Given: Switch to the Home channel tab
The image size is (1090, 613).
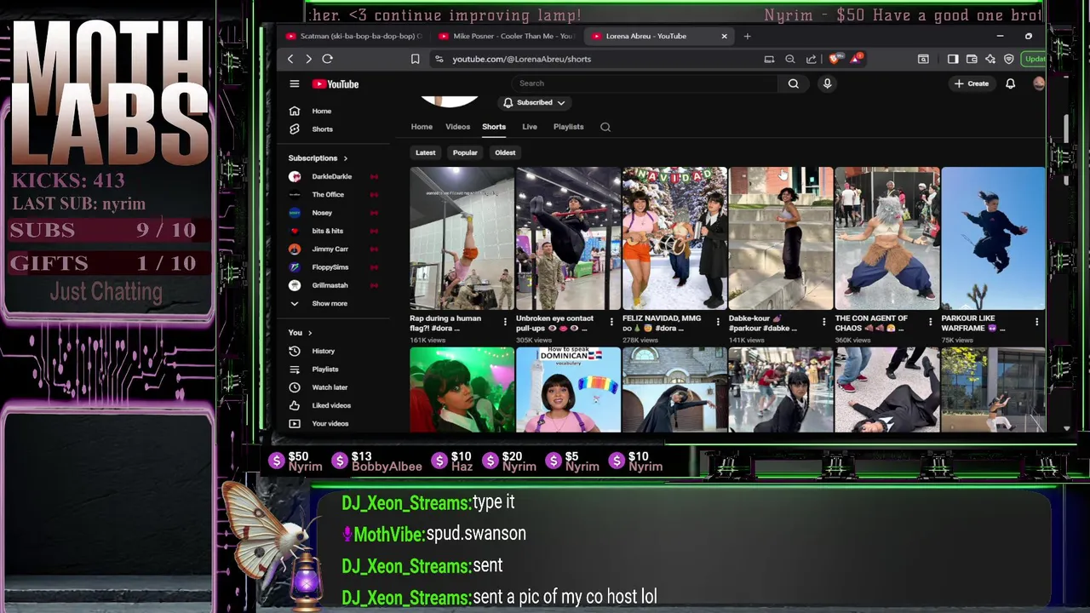Looking at the screenshot, I should [x=422, y=127].
